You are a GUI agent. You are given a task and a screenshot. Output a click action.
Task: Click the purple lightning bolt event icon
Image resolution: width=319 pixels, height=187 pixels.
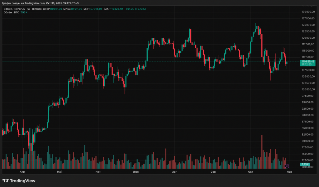(x=287, y=166)
